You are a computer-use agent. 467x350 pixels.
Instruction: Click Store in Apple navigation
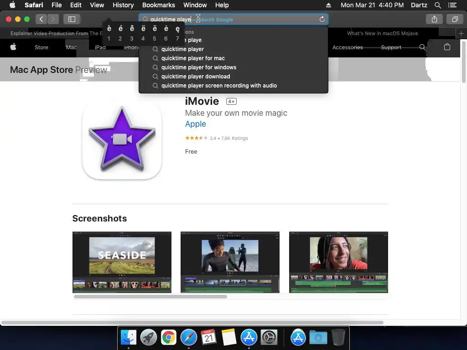(x=42, y=47)
